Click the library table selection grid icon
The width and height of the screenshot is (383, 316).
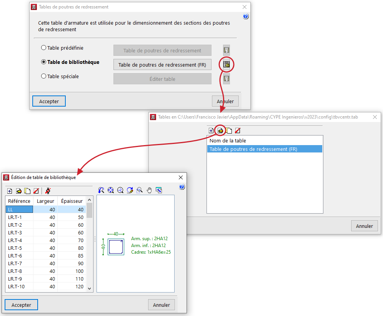coord(227,65)
